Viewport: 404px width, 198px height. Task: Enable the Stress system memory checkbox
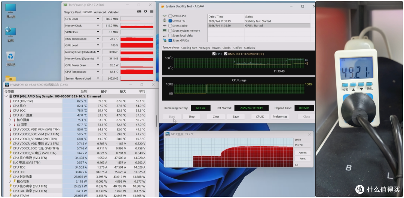click(170, 31)
